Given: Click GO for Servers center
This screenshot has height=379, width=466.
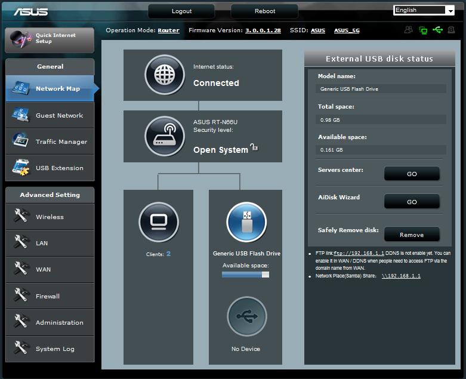Looking at the screenshot, I should pos(412,174).
